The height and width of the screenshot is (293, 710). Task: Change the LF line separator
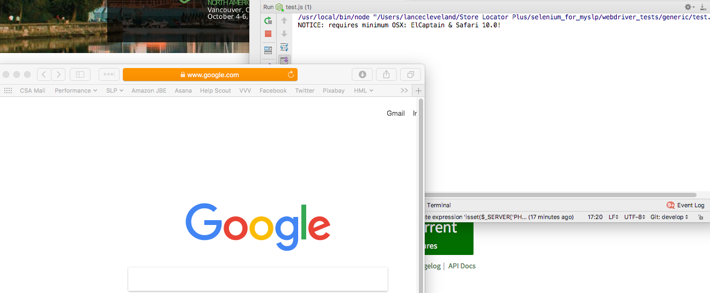(613, 217)
